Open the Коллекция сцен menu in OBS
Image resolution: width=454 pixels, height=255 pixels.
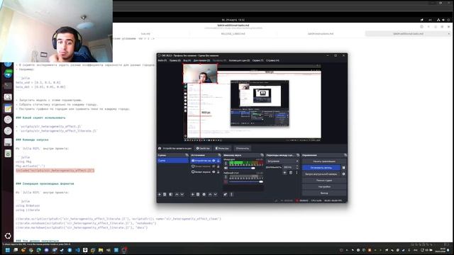tap(239, 60)
